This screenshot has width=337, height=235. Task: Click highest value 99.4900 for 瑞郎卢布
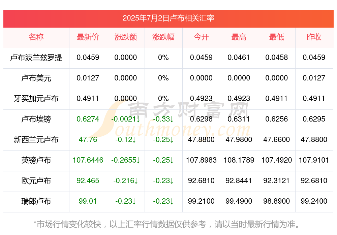click(x=239, y=201)
